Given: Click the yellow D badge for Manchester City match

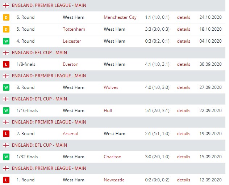Looking at the screenshot, I should coord(6,17).
